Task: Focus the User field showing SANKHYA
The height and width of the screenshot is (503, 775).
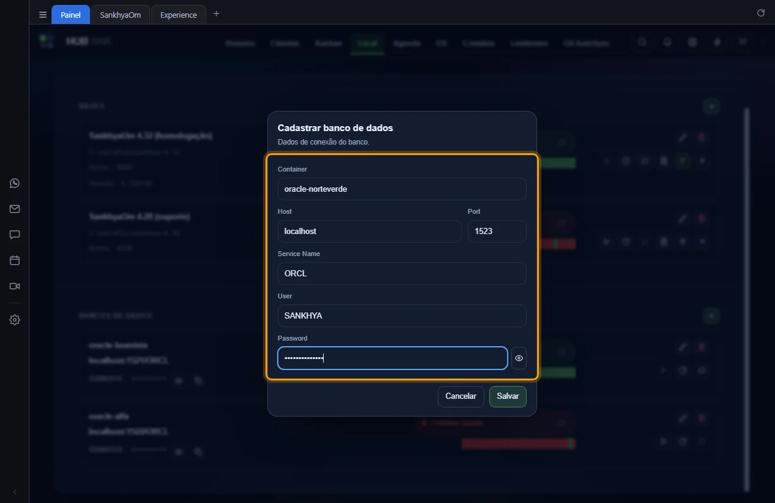Action: [402, 316]
